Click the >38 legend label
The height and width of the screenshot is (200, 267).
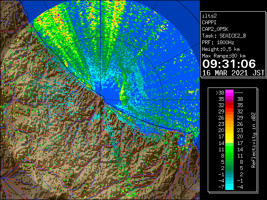point(220,93)
